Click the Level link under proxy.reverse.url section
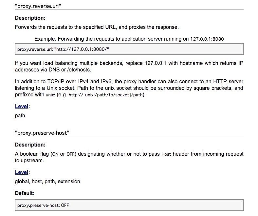 click(22, 106)
